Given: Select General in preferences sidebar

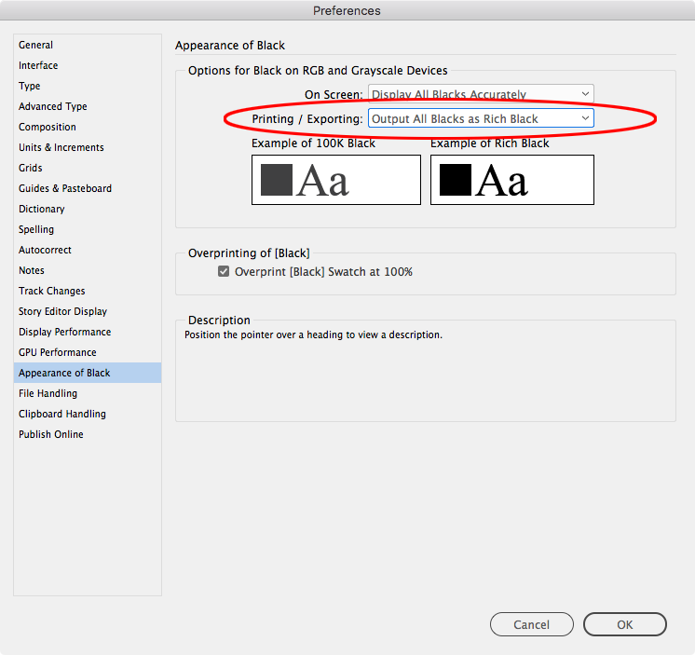Looking at the screenshot, I should pyautogui.click(x=36, y=45).
